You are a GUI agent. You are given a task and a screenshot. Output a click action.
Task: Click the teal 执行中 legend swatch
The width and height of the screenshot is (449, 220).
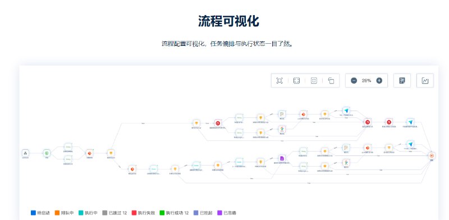click(x=81, y=213)
